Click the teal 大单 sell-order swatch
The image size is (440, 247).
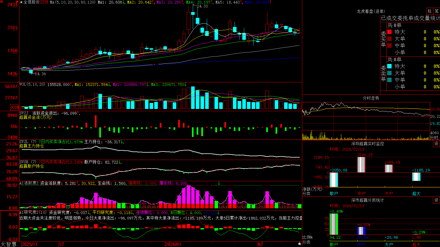pyautogui.click(x=389, y=73)
